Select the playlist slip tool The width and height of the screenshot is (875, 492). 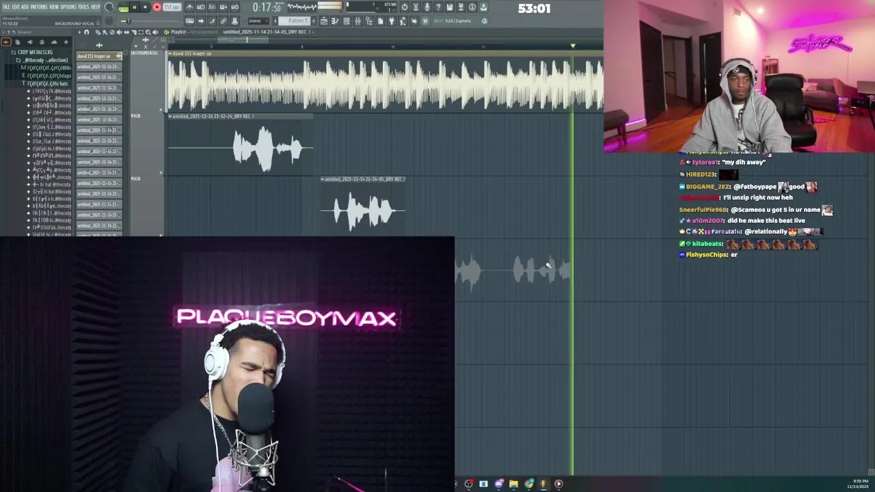tap(126, 32)
